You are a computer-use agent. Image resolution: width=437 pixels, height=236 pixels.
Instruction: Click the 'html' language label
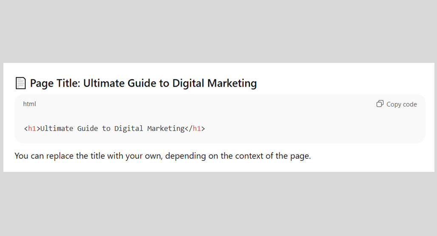coord(29,104)
